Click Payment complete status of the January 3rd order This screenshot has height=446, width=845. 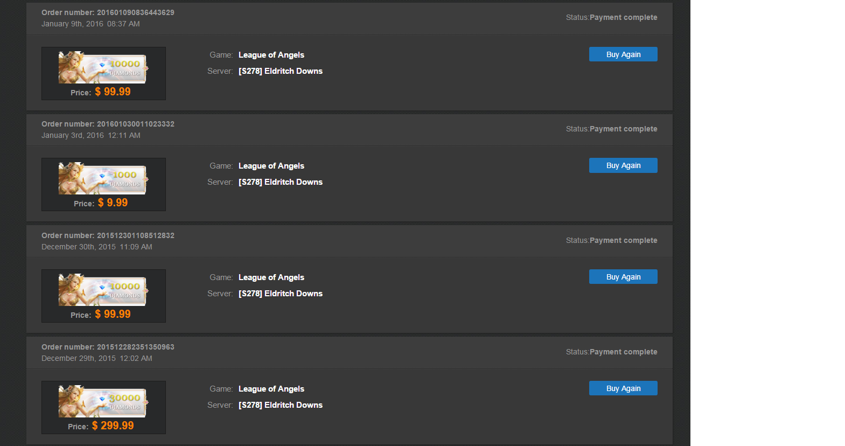pyautogui.click(x=623, y=129)
